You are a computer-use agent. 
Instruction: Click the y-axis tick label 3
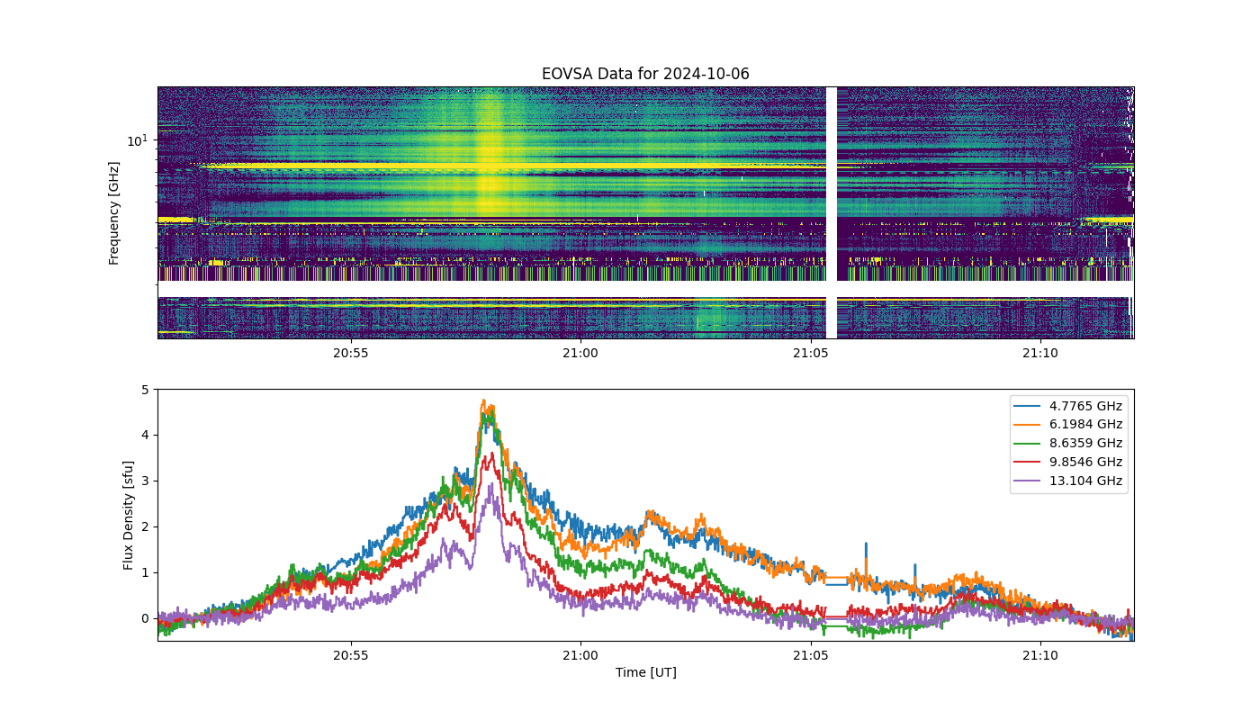pos(145,481)
